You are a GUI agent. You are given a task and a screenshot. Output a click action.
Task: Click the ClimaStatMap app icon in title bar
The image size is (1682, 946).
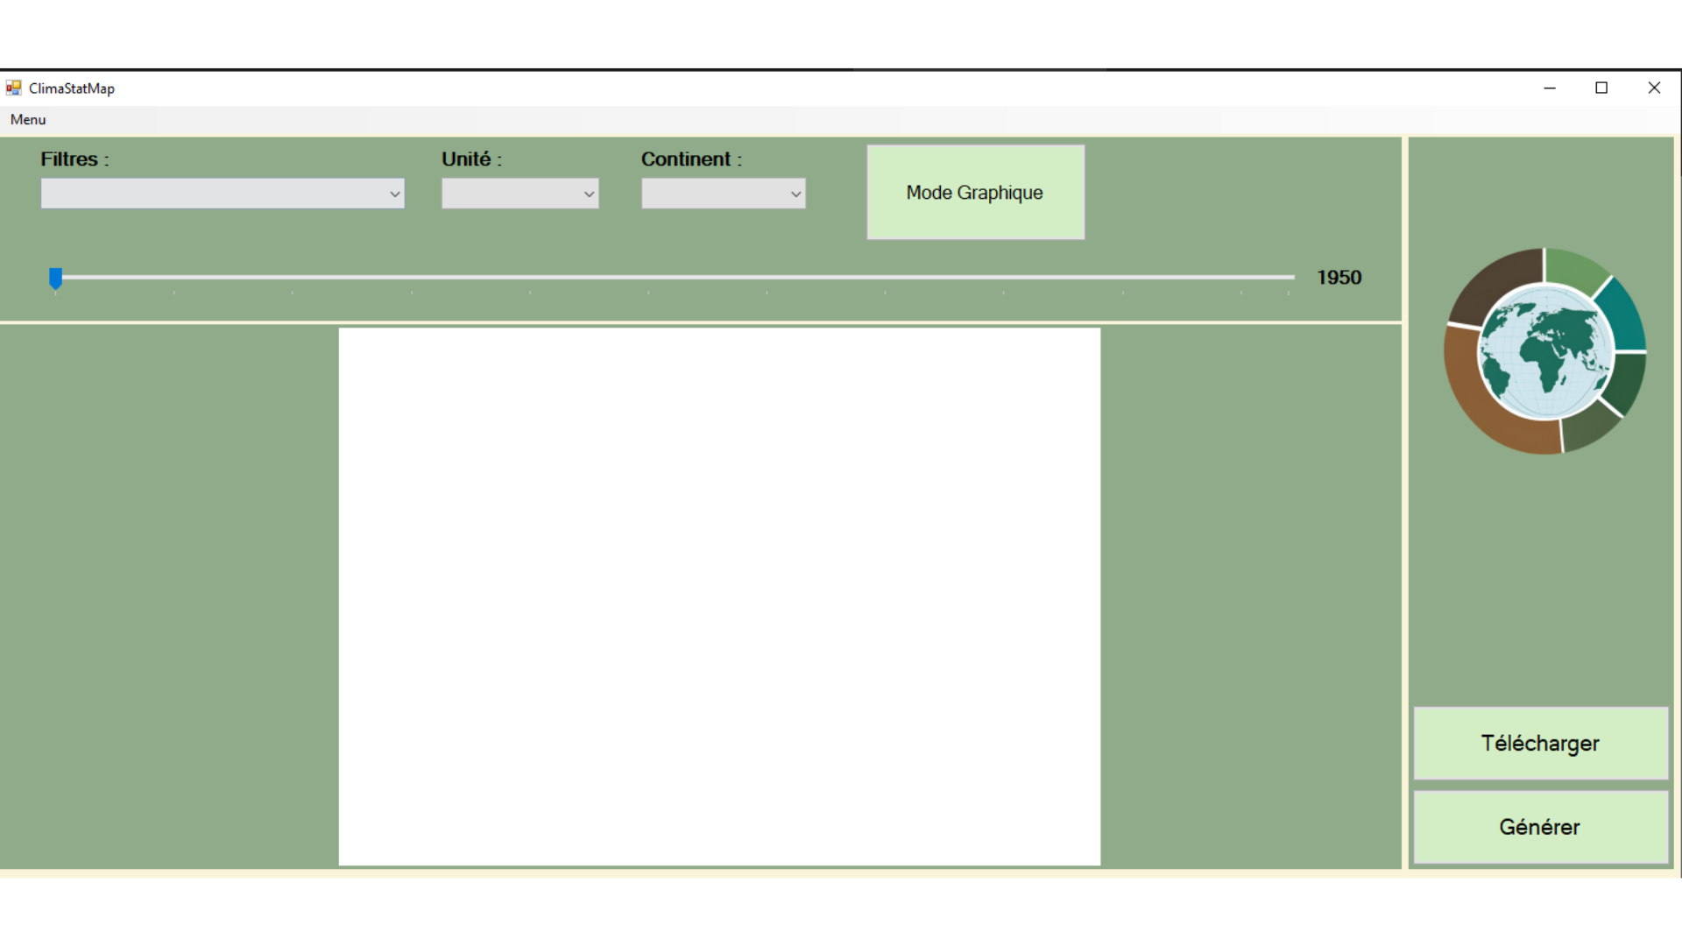click(13, 88)
